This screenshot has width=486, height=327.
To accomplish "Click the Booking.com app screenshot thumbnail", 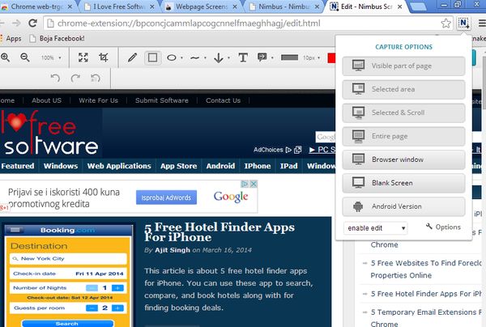I will pos(69,275).
